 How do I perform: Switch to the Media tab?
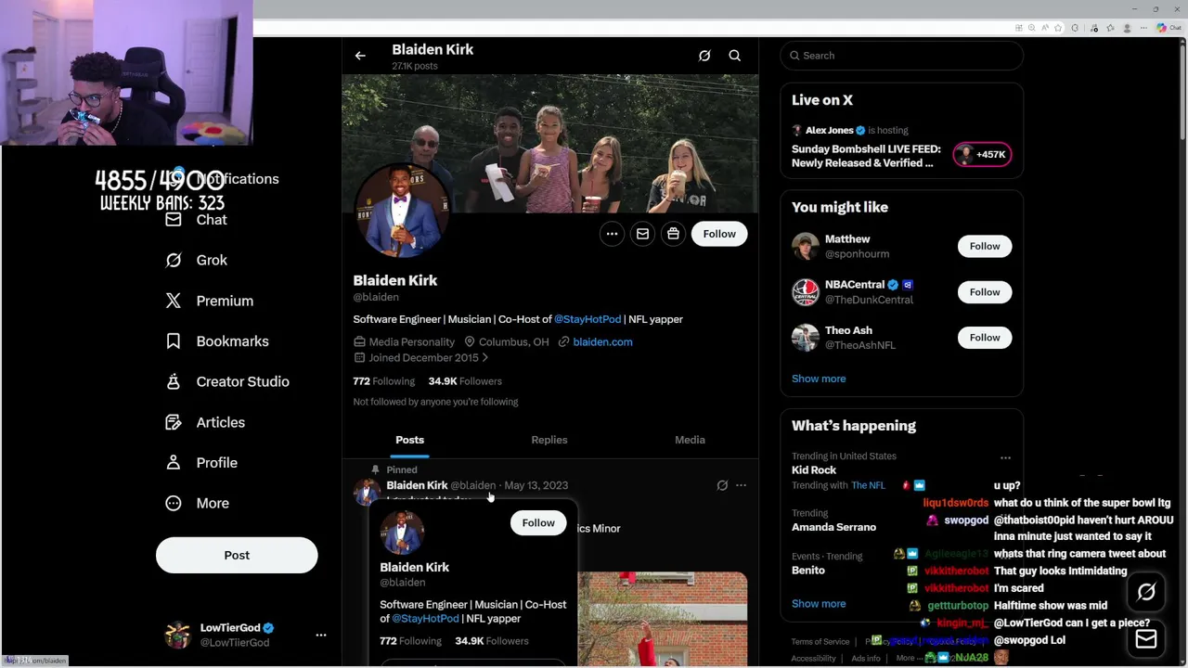pyautogui.click(x=690, y=440)
